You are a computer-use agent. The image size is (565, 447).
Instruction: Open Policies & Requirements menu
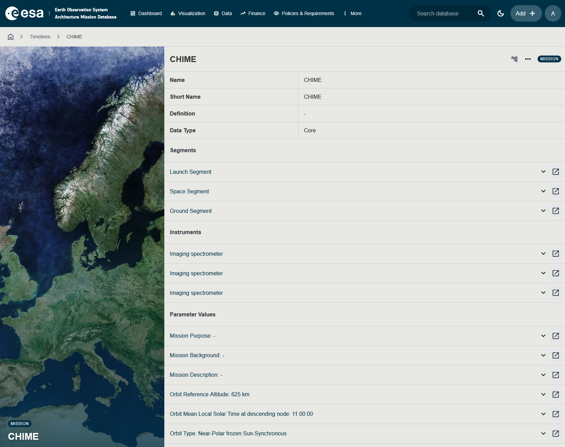click(304, 13)
